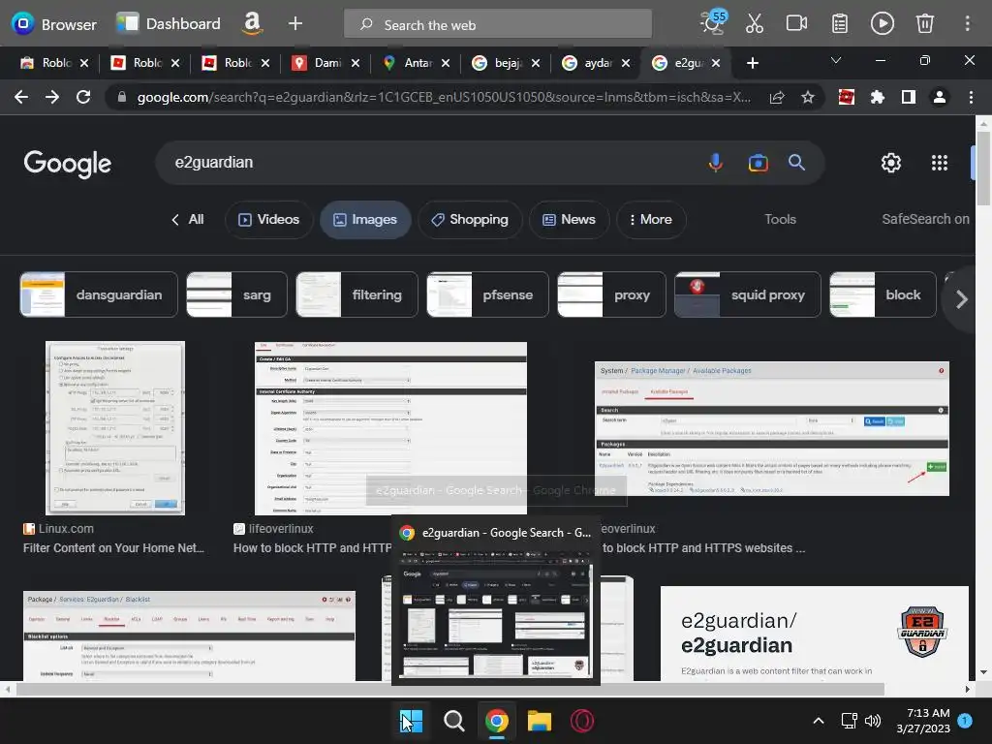Filter by the dansguardian chip

(99, 294)
